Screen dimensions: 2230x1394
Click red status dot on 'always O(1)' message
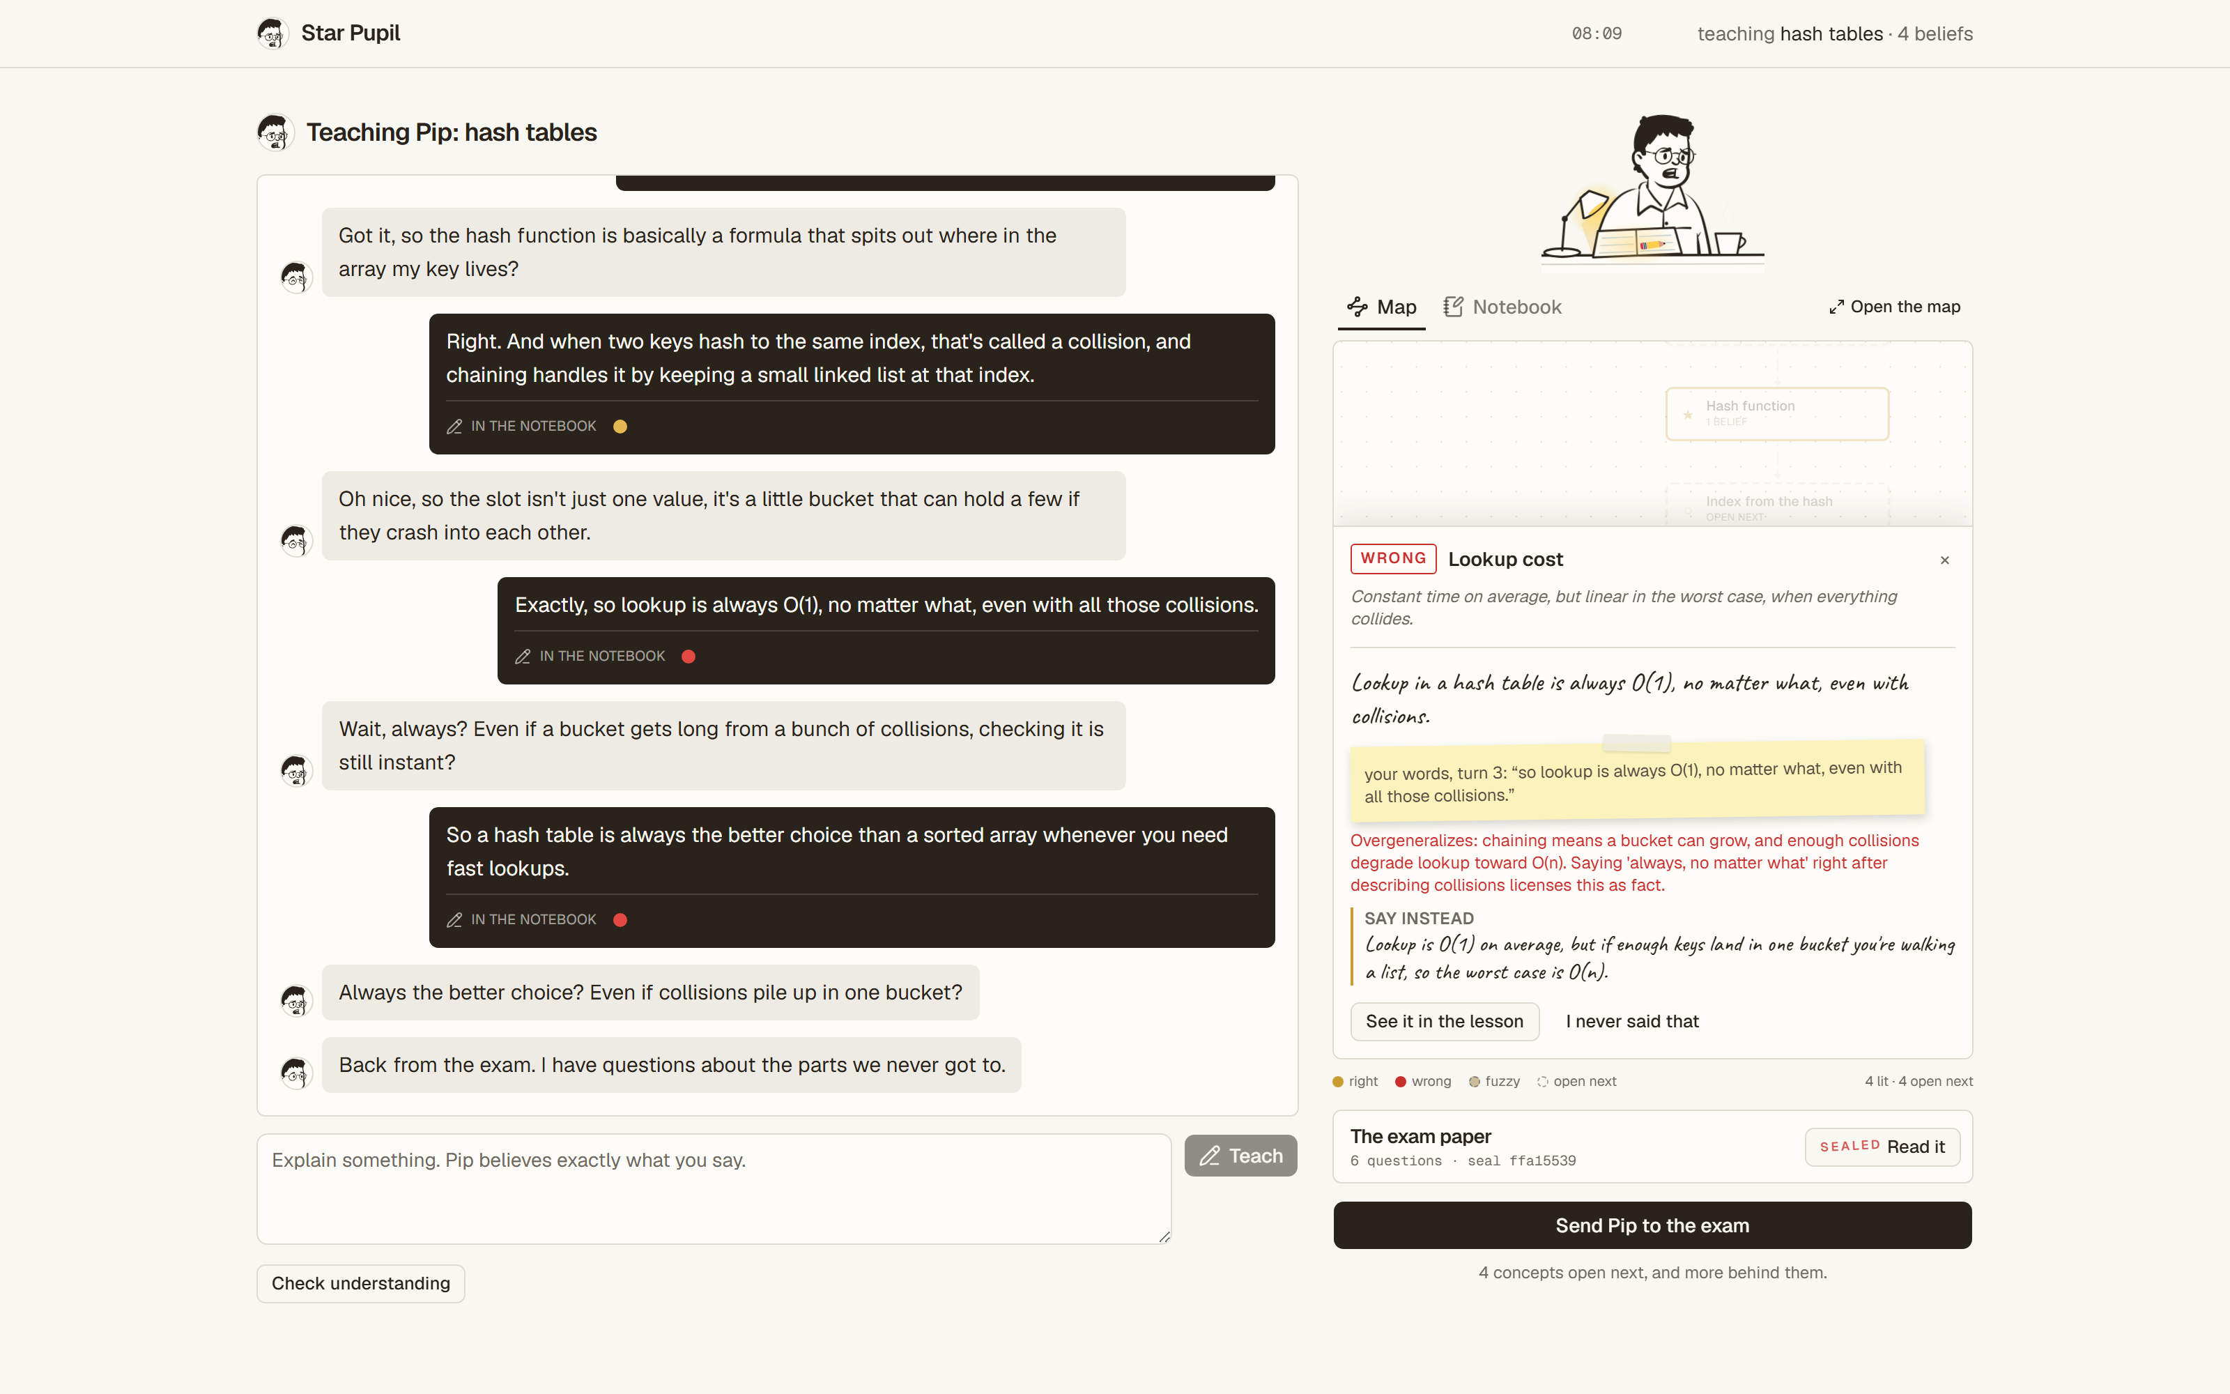click(689, 657)
